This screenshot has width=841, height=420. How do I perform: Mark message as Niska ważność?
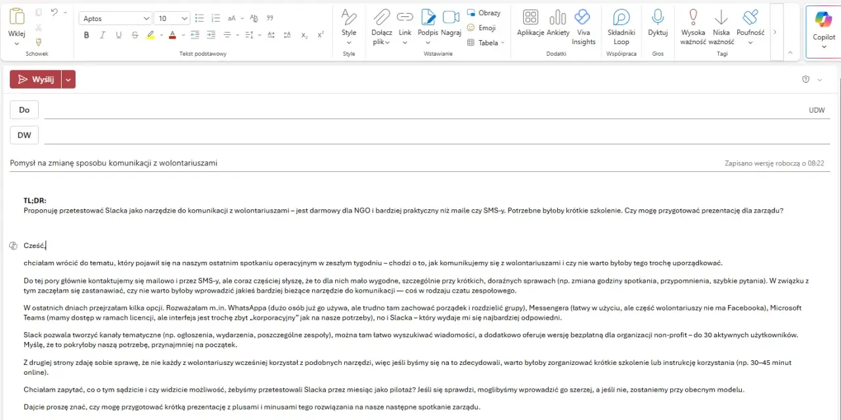coord(721,27)
